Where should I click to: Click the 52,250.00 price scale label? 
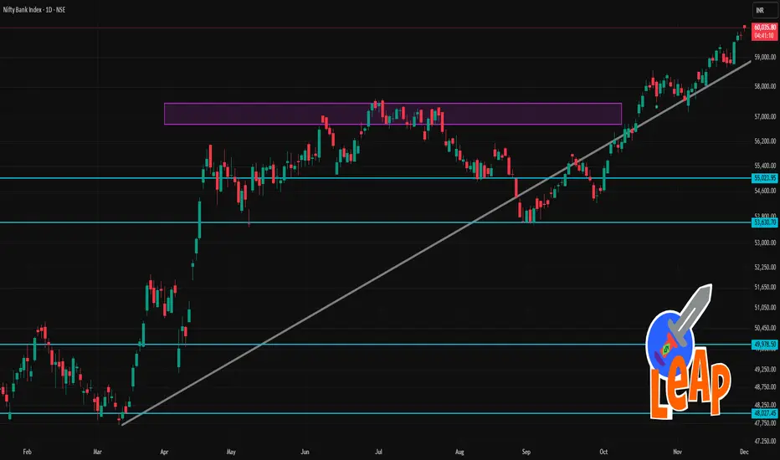(x=765, y=267)
